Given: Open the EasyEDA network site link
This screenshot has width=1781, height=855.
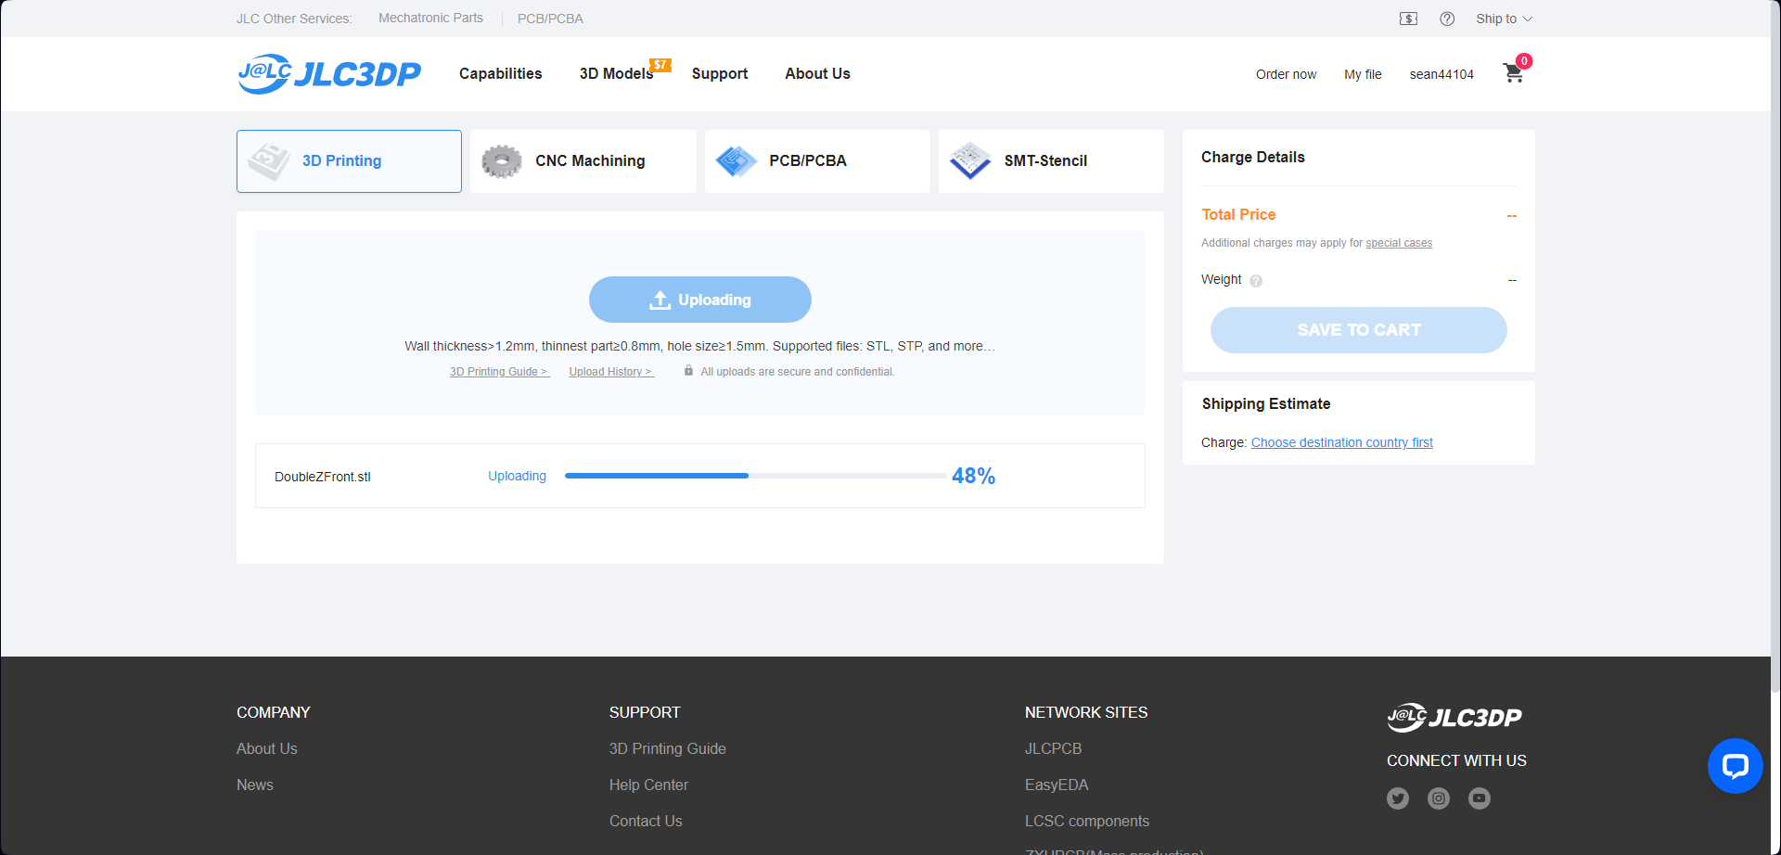Looking at the screenshot, I should click(x=1057, y=785).
